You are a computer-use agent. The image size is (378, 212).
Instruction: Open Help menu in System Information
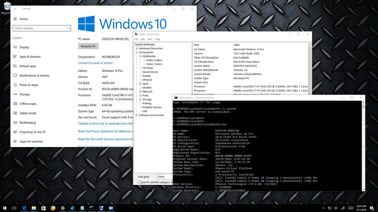tap(157, 39)
